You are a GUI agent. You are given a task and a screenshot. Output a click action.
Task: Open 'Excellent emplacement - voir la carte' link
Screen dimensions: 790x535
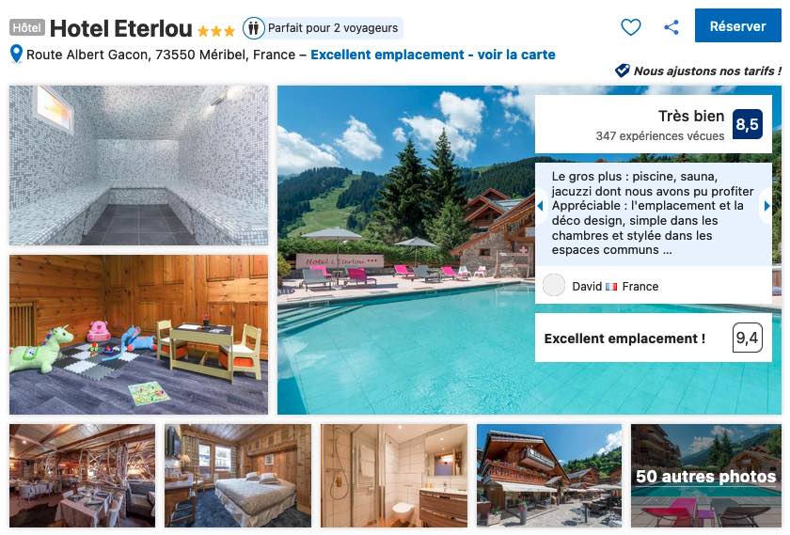(x=433, y=55)
